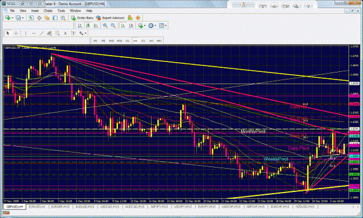Switch chart to bar chart mode
Viewport: 363px width, 218px height.
tap(80, 26)
